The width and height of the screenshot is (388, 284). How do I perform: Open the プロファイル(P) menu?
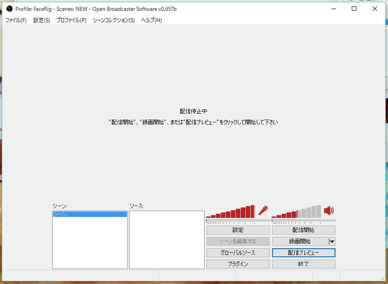coord(71,20)
